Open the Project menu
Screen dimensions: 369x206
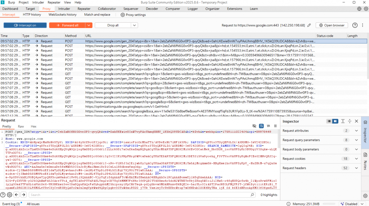point(23,3)
